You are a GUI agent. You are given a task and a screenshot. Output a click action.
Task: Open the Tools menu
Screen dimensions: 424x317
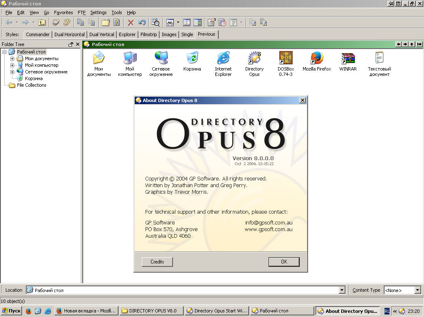click(117, 12)
